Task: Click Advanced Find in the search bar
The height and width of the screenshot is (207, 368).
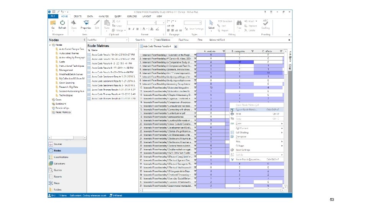Action: (x=216, y=39)
